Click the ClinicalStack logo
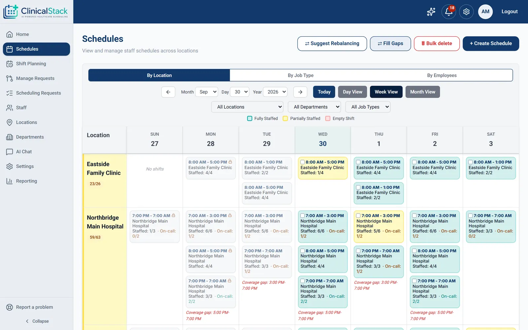 (x=36, y=12)
